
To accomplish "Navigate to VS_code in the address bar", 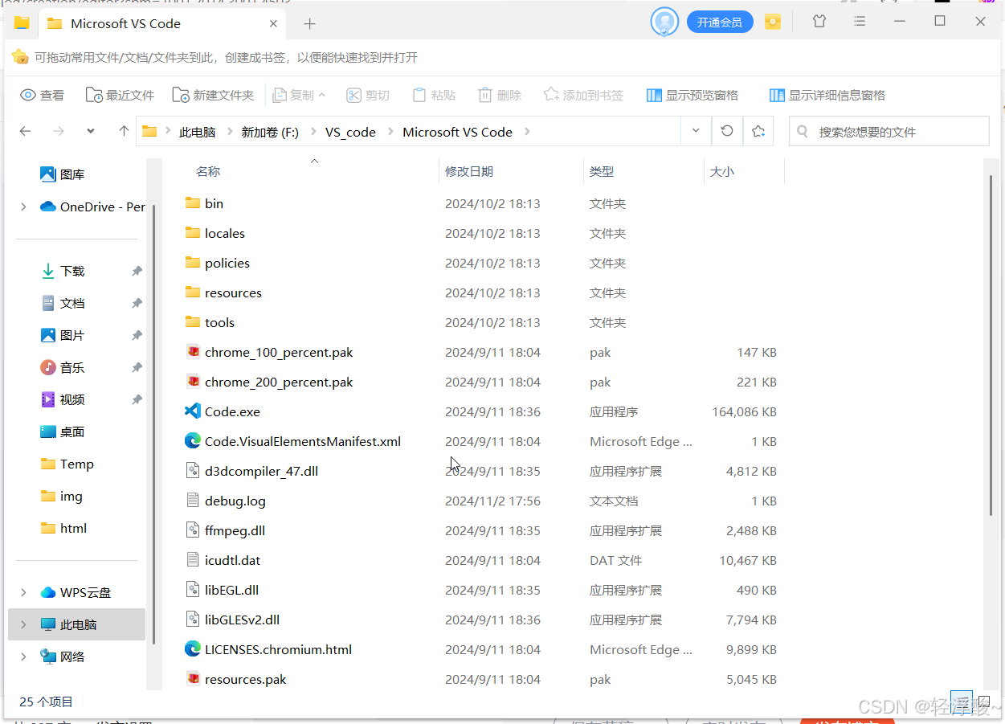I will click(x=350, y=132).
